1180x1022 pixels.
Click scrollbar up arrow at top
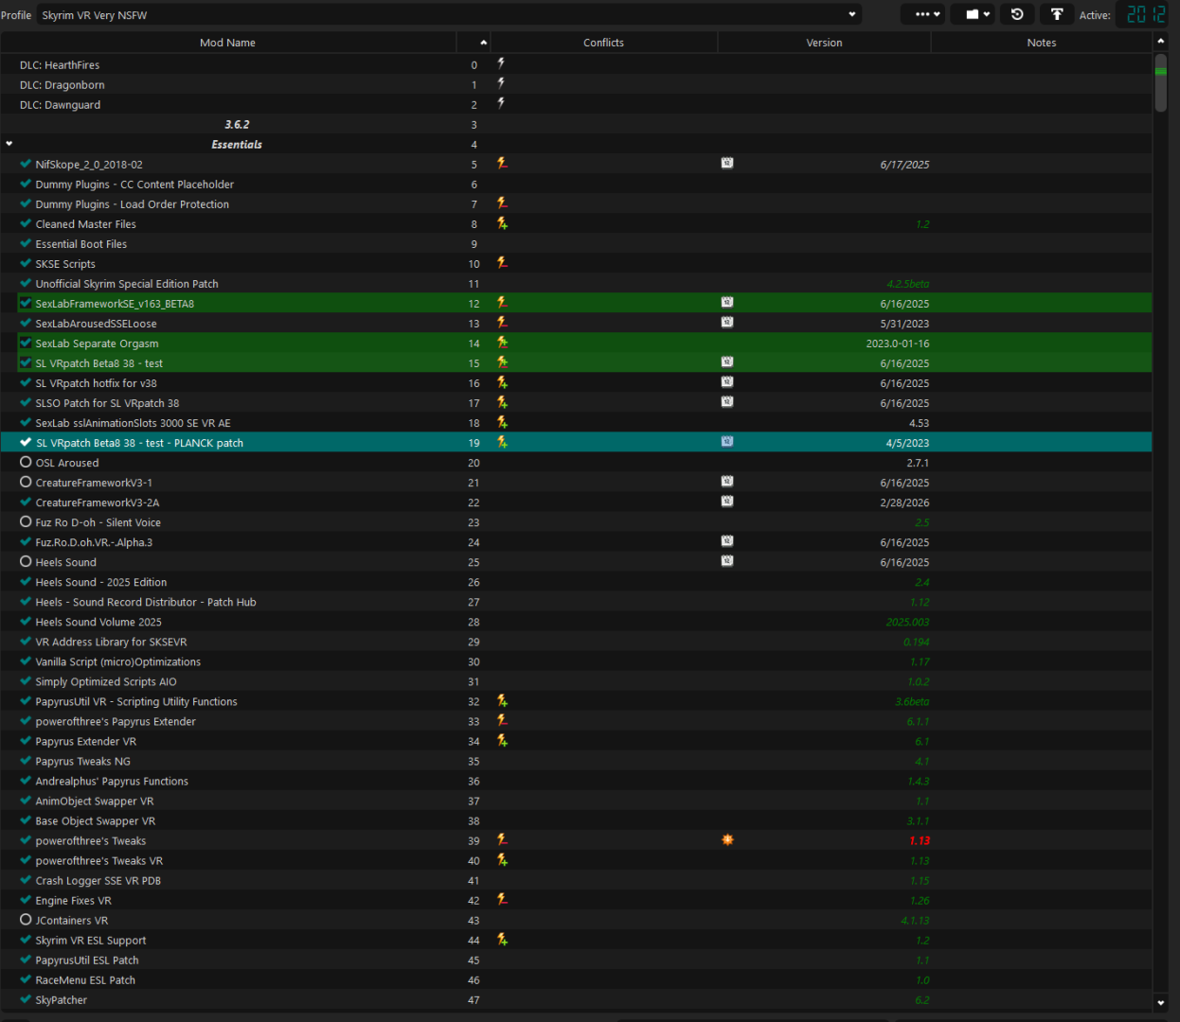1160,42
